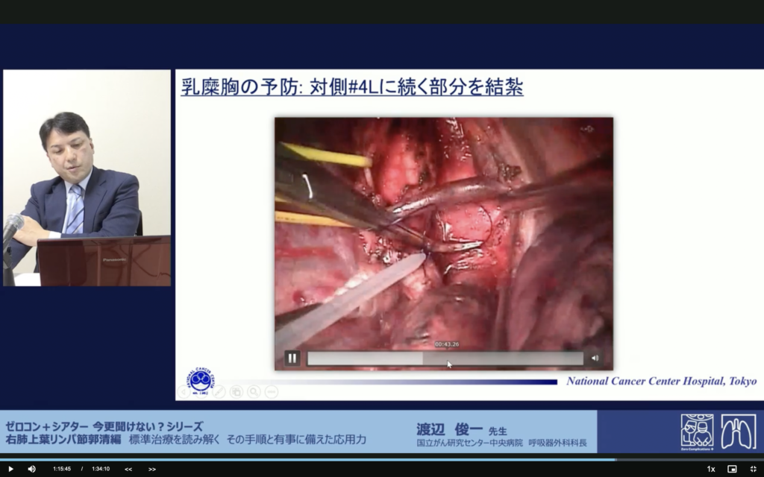The width and height of the screenshot is (764, 477).
Task: Click the slide's copy/slides view icon
Action: (x=237, y=391)
